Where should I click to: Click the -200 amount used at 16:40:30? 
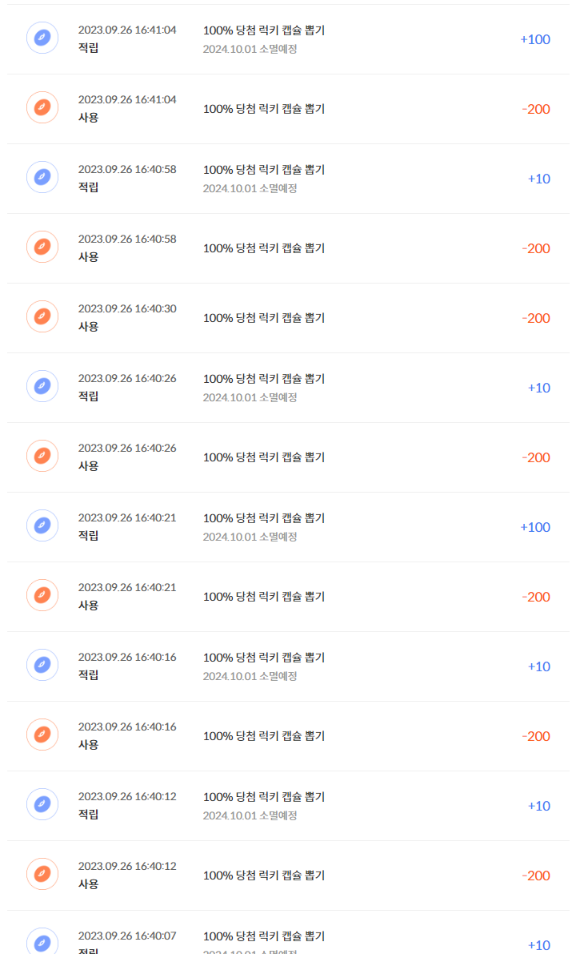tap(536, 318)
